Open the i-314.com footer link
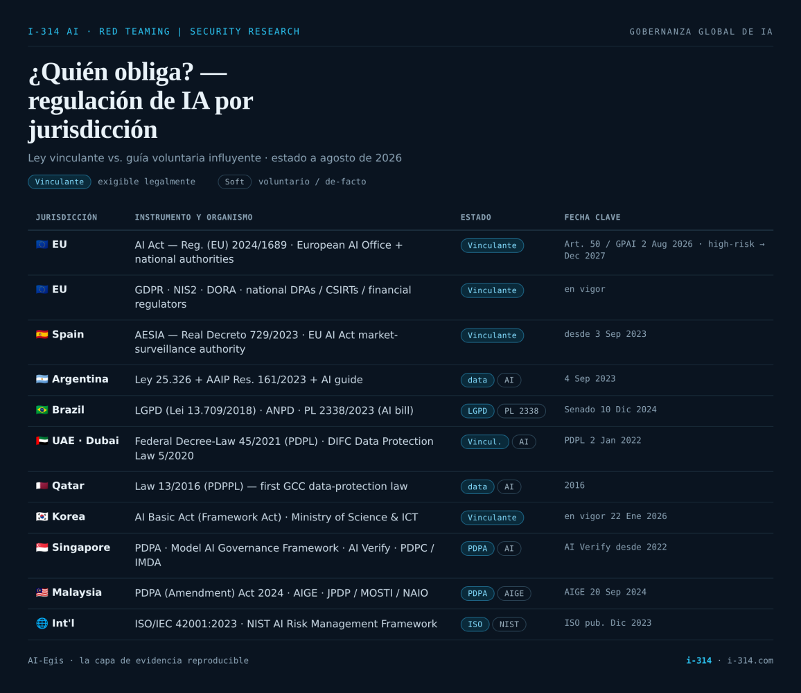Screen dimensions: 801x693 click(750, 660)
